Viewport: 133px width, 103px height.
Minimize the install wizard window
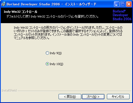[117, 4]
